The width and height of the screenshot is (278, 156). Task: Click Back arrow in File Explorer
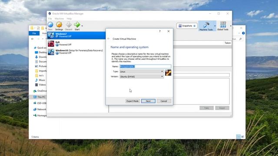tap(33, 39)
